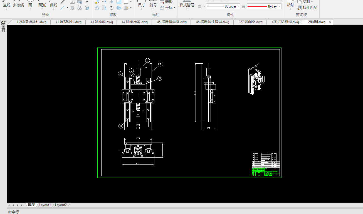
Task: Click the hatch fill tool icon
Action: [72, 8]
